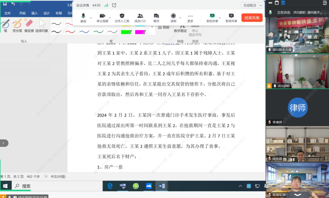This screenshot has height=198, width=329.
Task: Choose the 选择对象 selection tool
Action: point(42,26)
